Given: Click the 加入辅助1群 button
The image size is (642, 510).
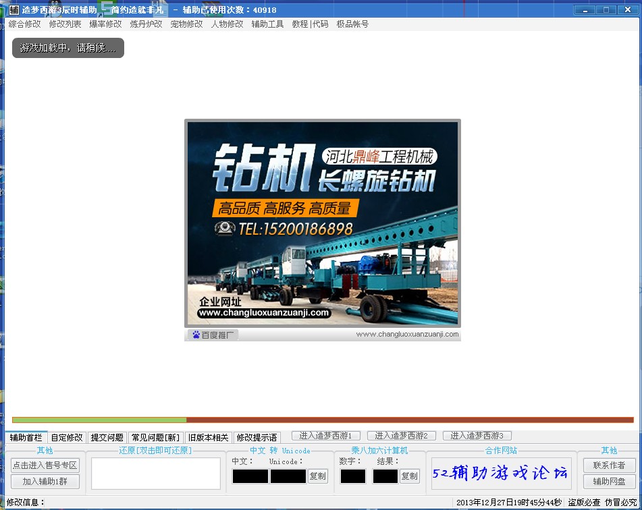Looking at the screenshot, I should 45,482.
